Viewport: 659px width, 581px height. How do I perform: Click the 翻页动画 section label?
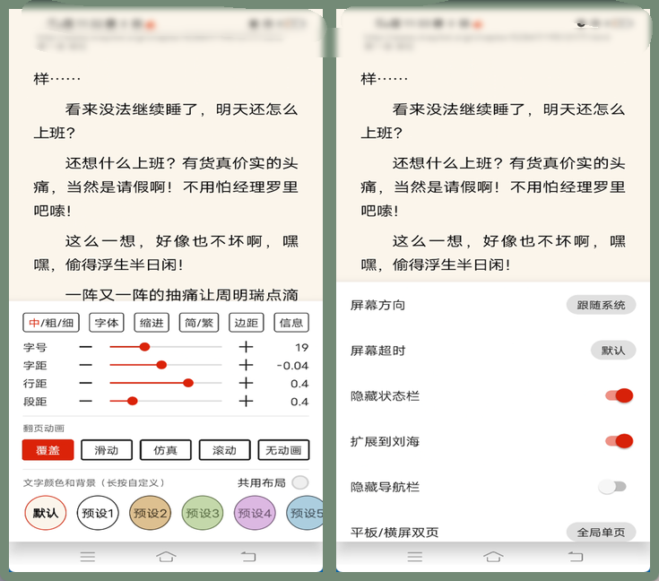click(43, 429)
